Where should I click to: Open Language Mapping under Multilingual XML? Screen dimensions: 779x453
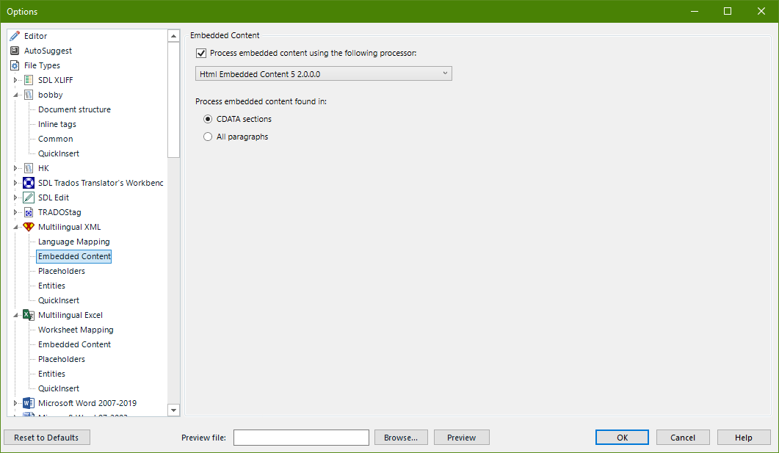coord(74,242)
